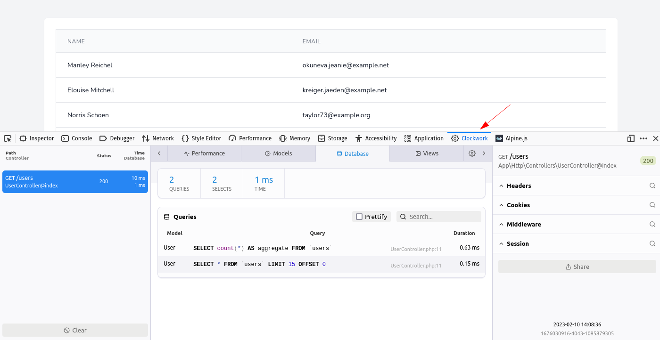Click the first UserController.php:11 link

(416, 249)
